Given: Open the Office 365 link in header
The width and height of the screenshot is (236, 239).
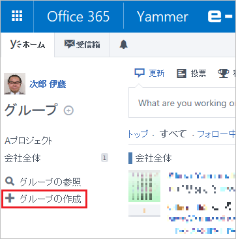Looking at the screenshot, I should pos(78,16).
